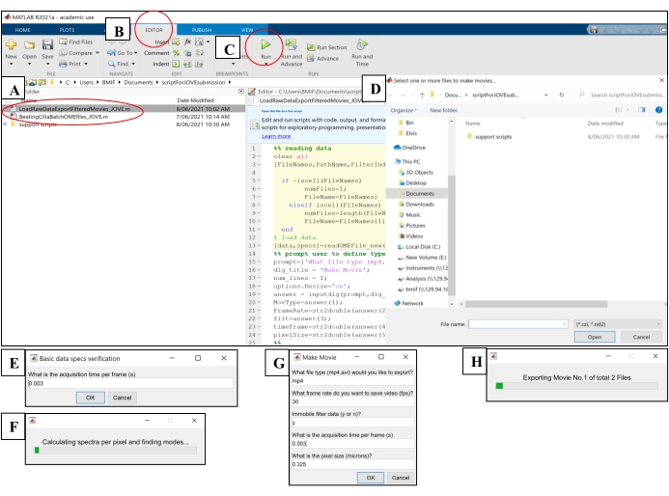Click the New script icon

coord(11,46)
